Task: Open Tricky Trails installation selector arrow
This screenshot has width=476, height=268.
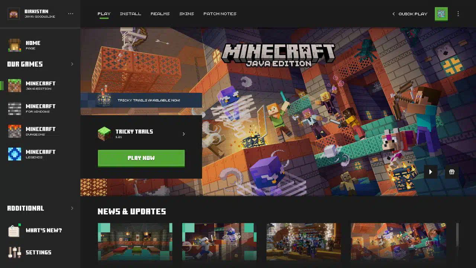Action: pos(184,134)
